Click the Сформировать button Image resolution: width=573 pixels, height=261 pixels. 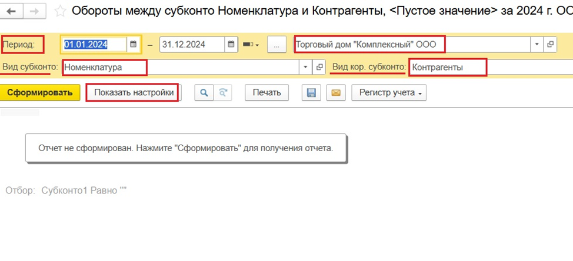click(40, 92)
